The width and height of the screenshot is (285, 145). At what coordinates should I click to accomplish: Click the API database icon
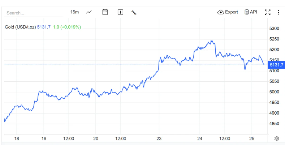pyautogui.click(x=247, y=12)
